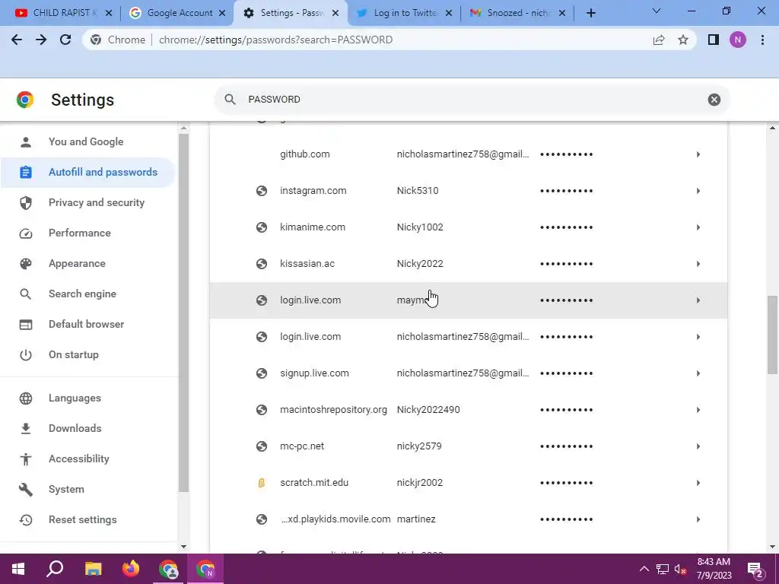Open Accessibility settings

[x=87, y=459]
